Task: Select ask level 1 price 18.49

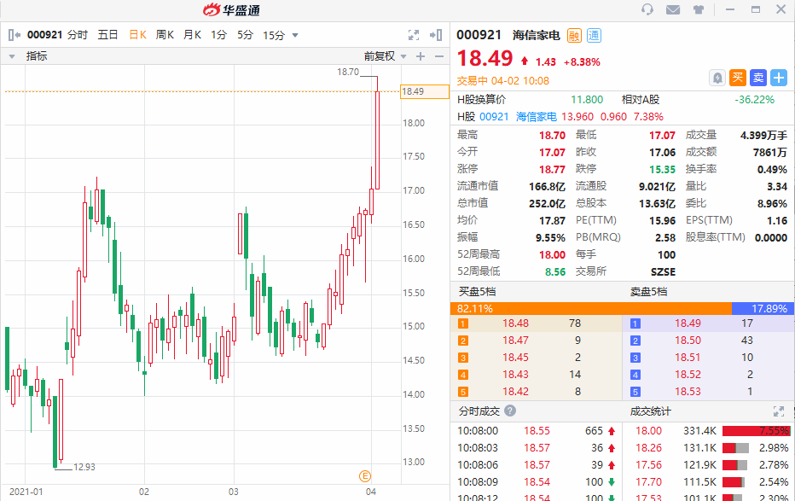Action: tap(688, 323)
